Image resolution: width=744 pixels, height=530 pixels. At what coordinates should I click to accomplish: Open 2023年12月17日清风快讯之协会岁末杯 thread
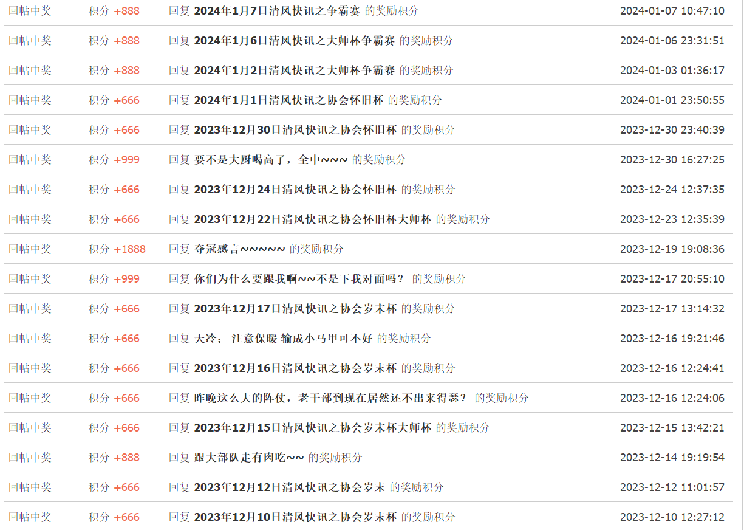click(295, 309)
